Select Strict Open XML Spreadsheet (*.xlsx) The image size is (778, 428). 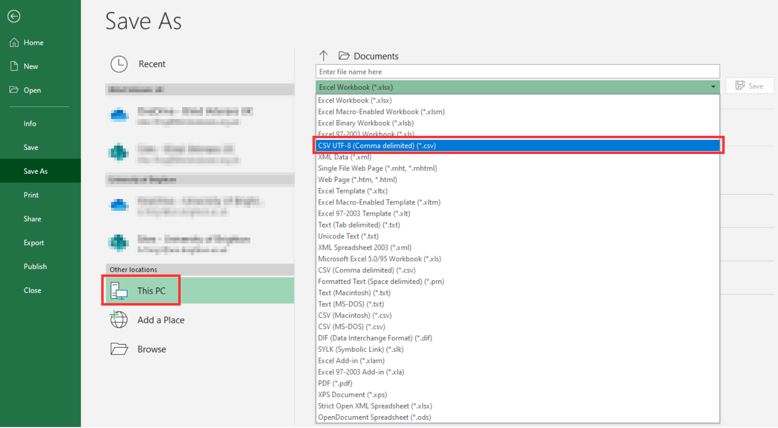(517, 407)
